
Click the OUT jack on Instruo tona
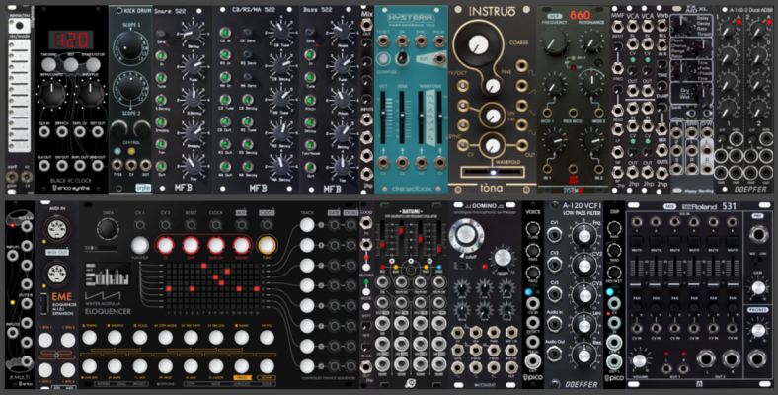[521, 145]
